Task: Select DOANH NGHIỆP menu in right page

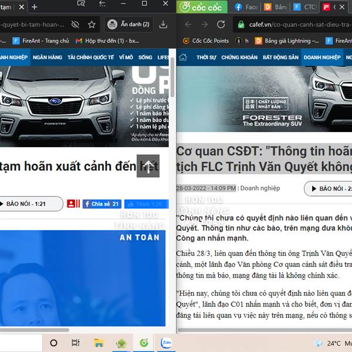Action: coord(322,57)
